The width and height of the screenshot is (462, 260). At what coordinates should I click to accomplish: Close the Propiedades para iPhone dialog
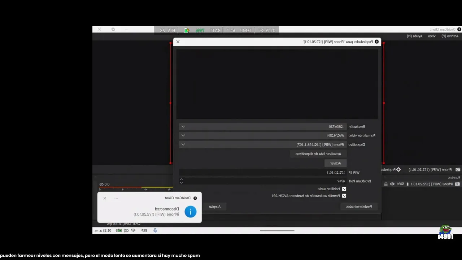pyautogui.click(x=178, y=42)
